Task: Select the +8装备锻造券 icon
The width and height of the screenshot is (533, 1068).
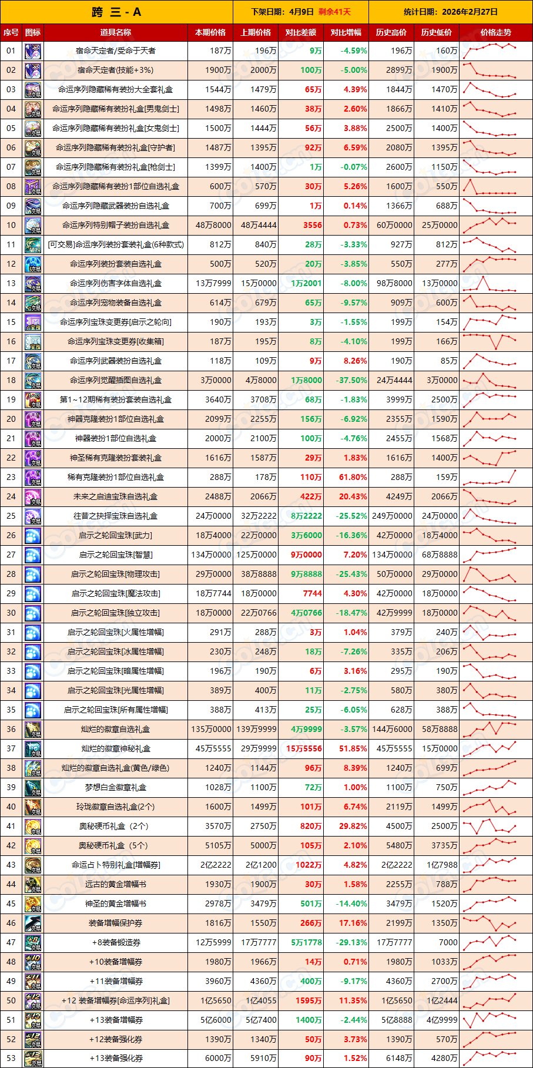Action: (x=33, y=943)
